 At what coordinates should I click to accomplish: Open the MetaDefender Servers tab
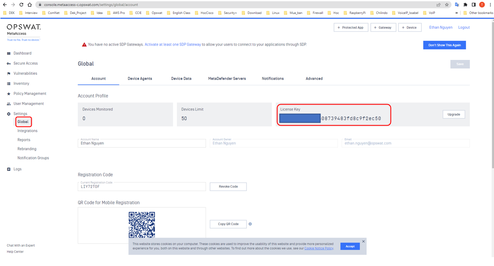[x=227, y=78]
